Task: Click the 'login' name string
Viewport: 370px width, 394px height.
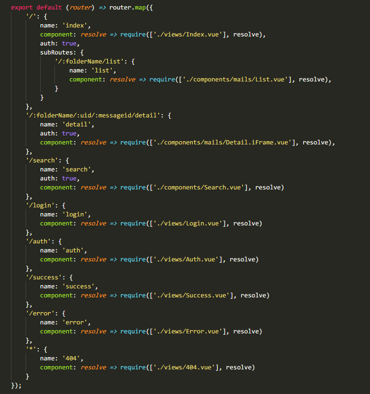Action: pos(75,215)
